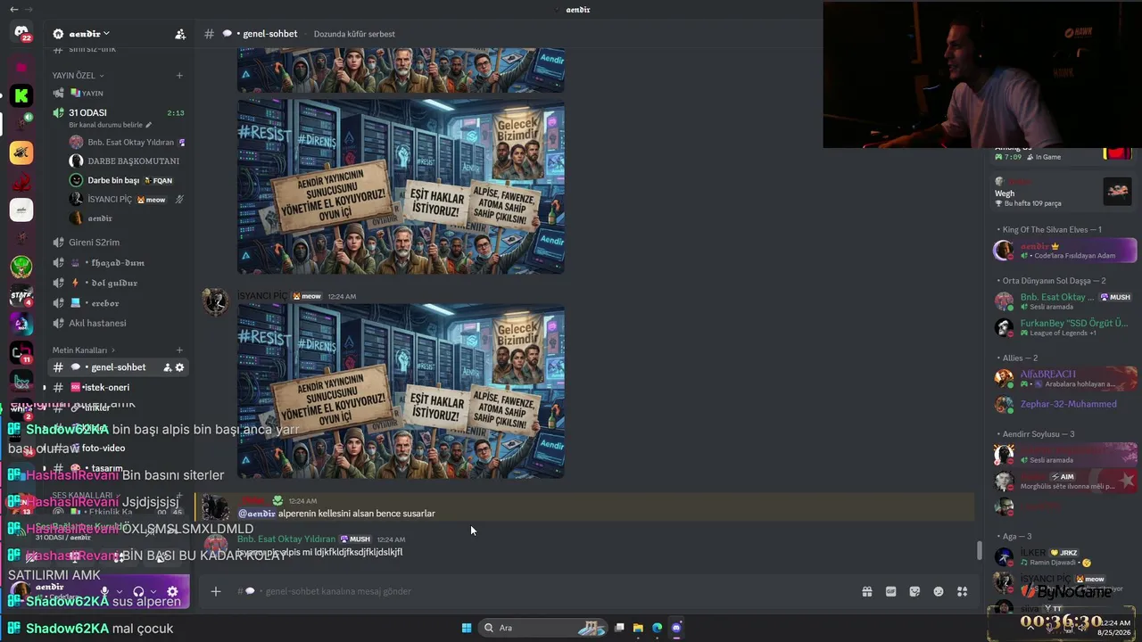Image resolution: width=1142 pixels, height=642 pixels.
Task: Join the Khazad-dum voice channel
Action: (116, 263)
